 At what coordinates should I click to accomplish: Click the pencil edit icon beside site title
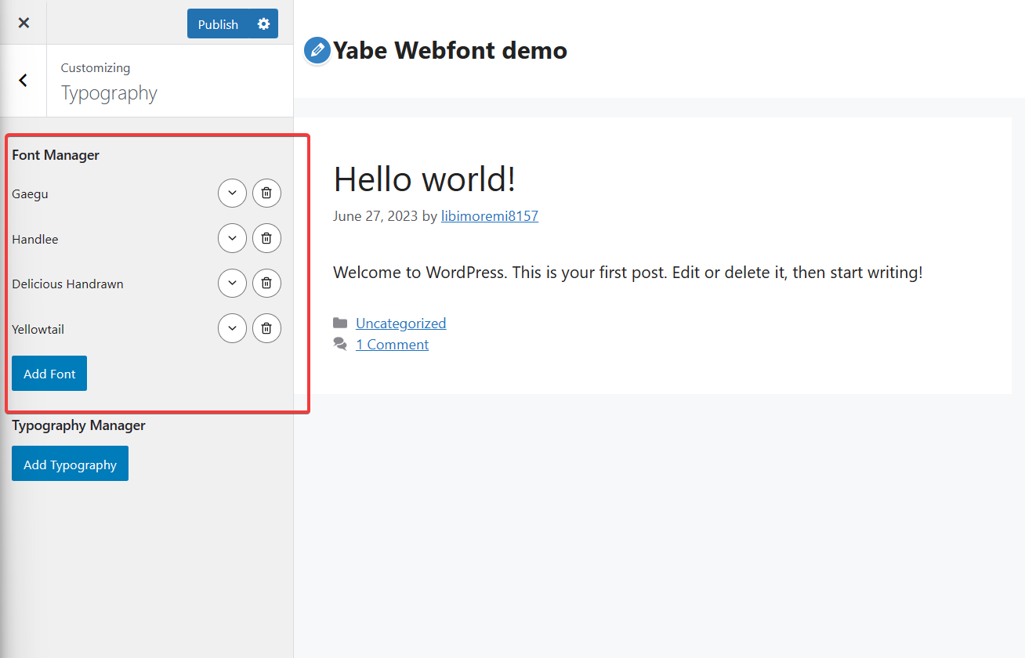click(x=317, y=50)
